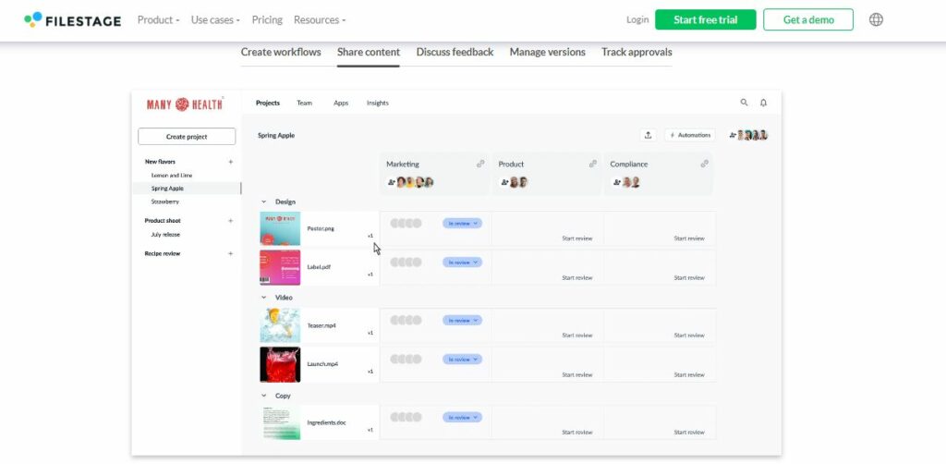Click the Launch.mp4 file name
The image size is (946, 464).
322,364
